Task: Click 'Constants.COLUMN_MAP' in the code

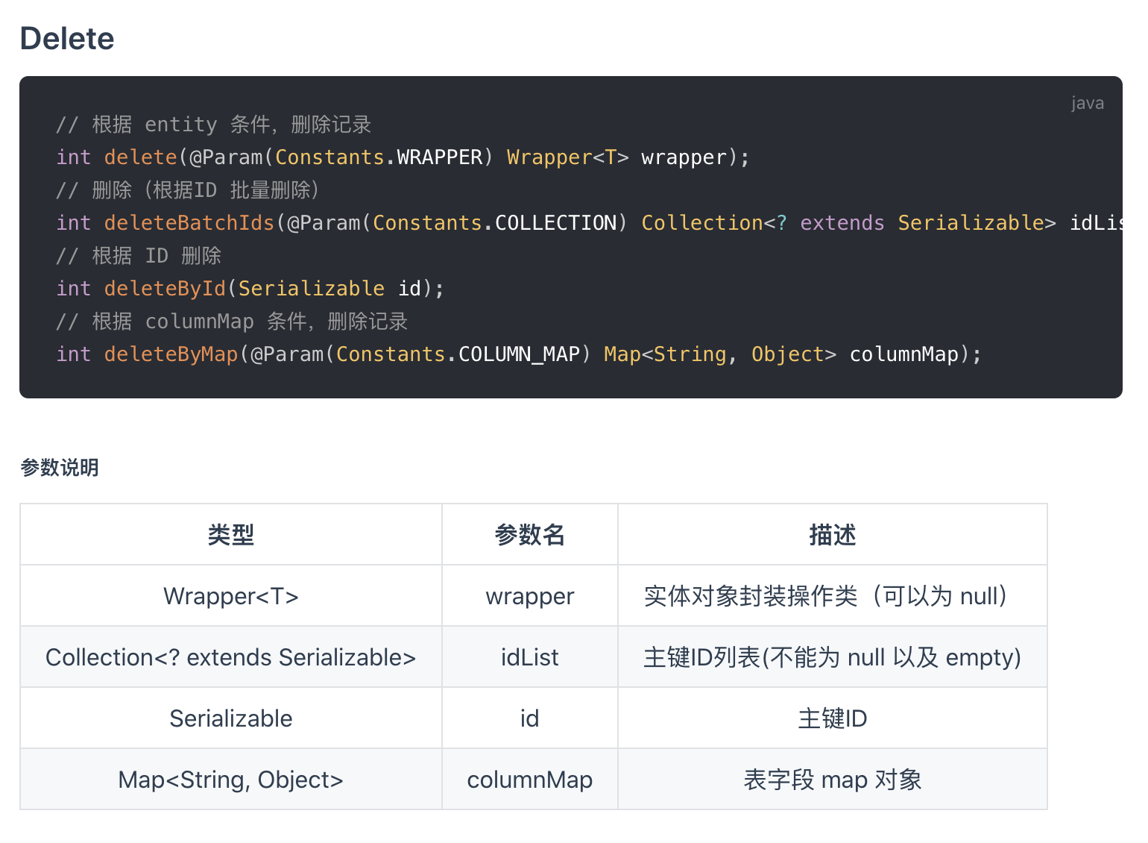Action: click(458, 354)
